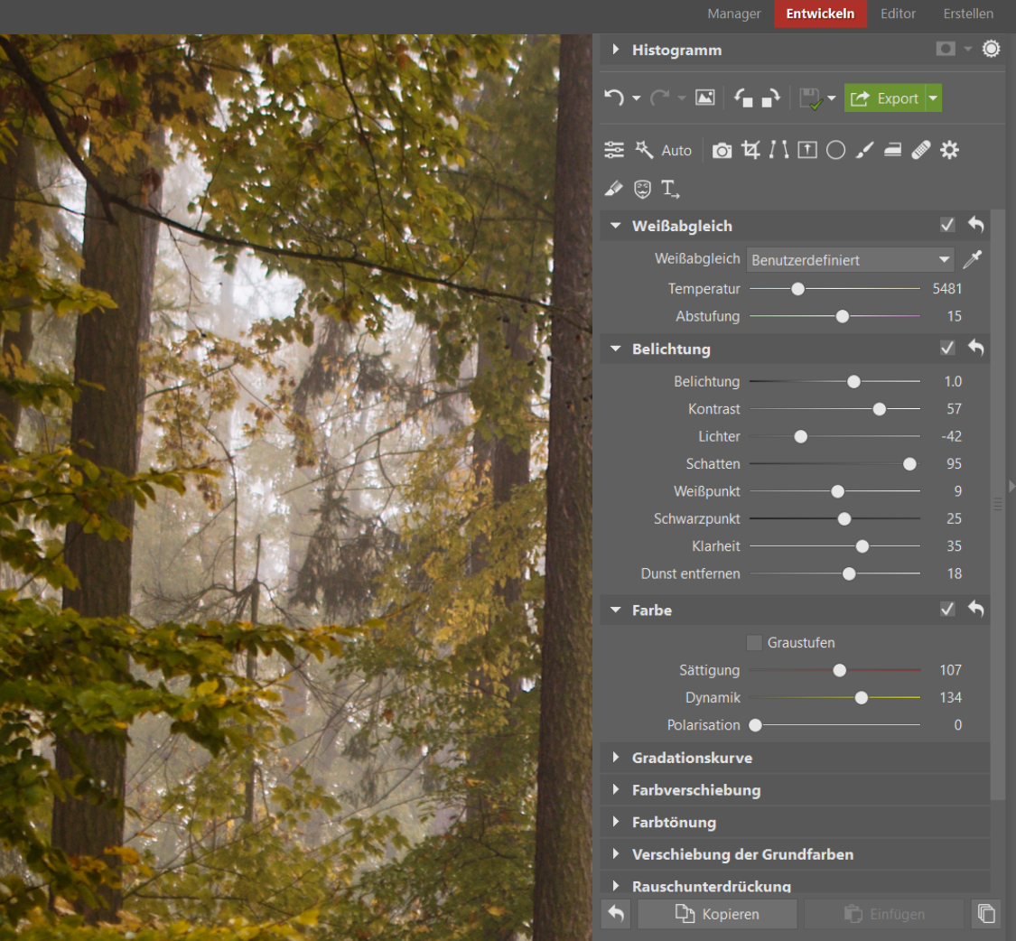Open the Weißabgleich Benutzerdefiniert dropdown
This screenshot has width=1016, height=941.
click(851, 260)
